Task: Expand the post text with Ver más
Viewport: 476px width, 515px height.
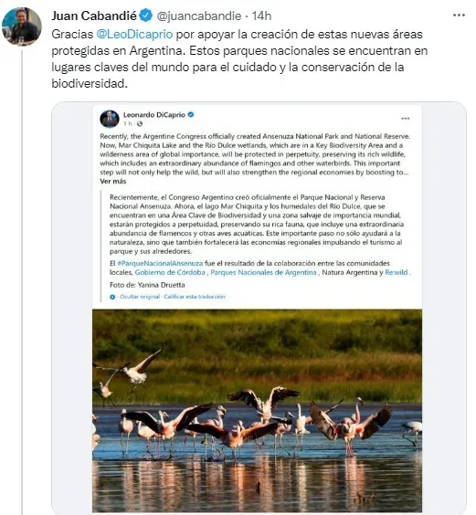Action: (113, 182)
